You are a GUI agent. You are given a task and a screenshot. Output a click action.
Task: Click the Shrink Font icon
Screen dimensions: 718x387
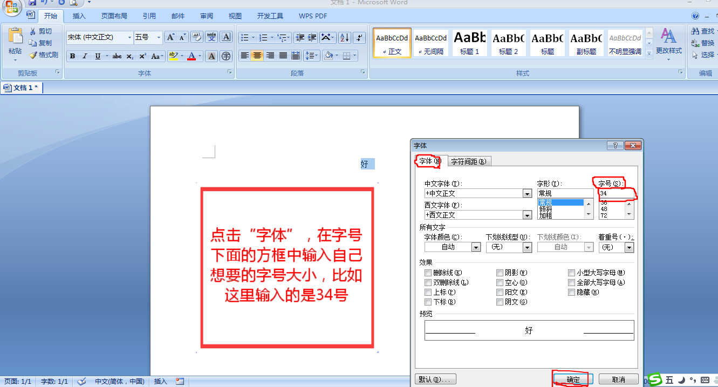coord(182,37)
